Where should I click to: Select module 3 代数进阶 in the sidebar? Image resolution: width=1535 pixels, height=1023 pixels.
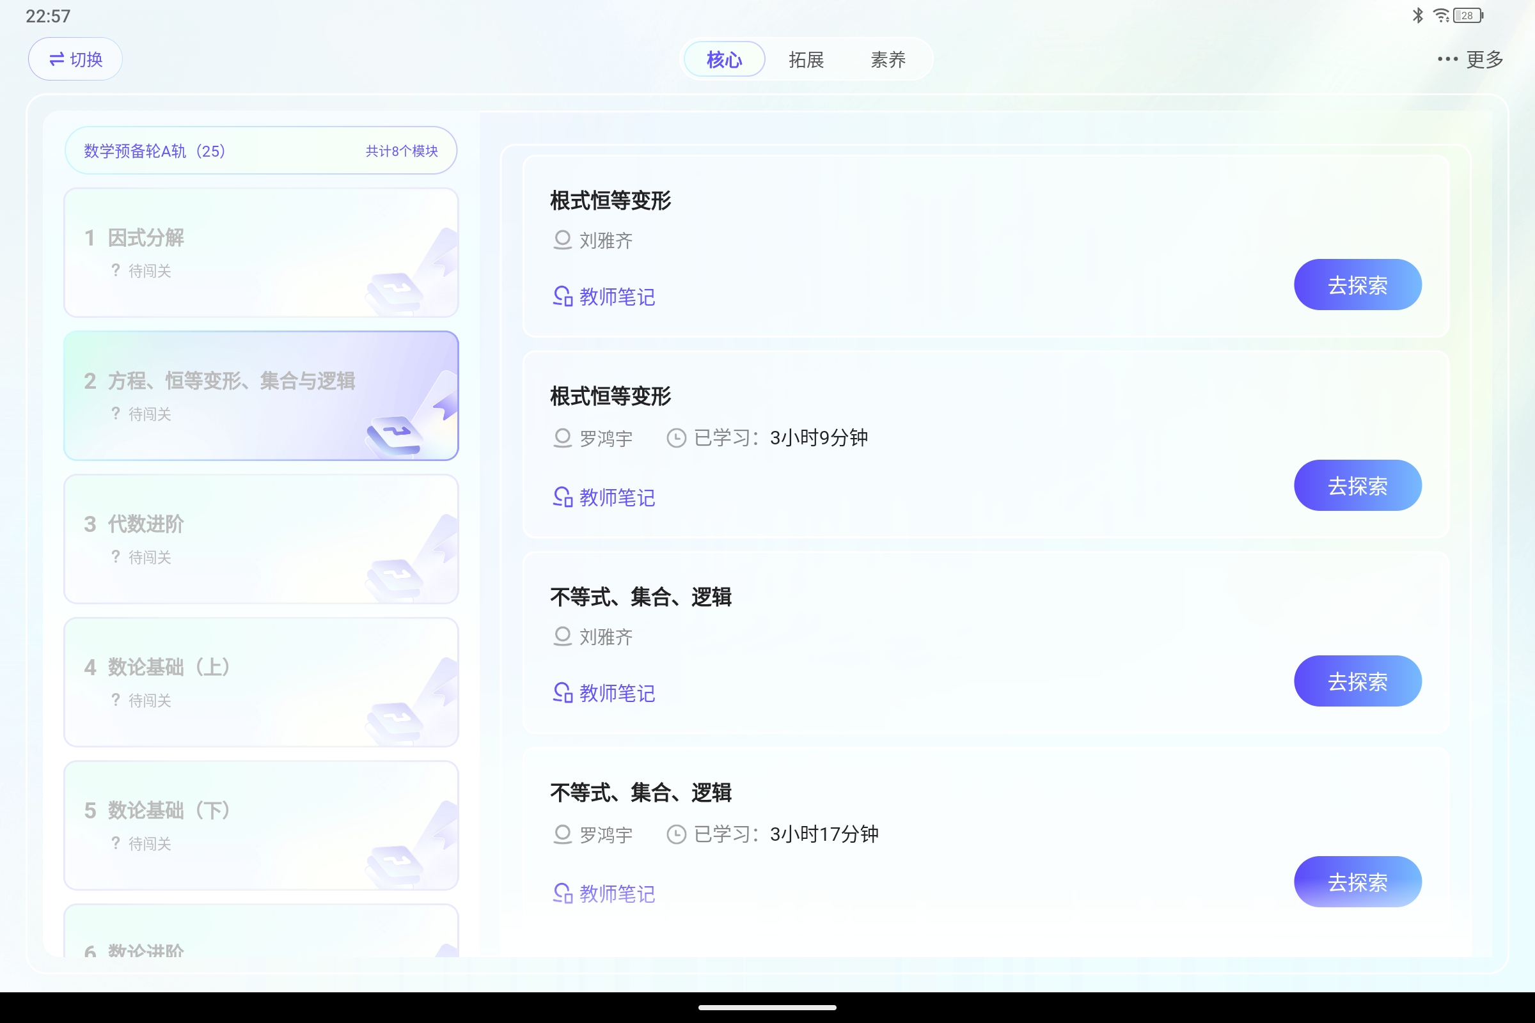260,539
